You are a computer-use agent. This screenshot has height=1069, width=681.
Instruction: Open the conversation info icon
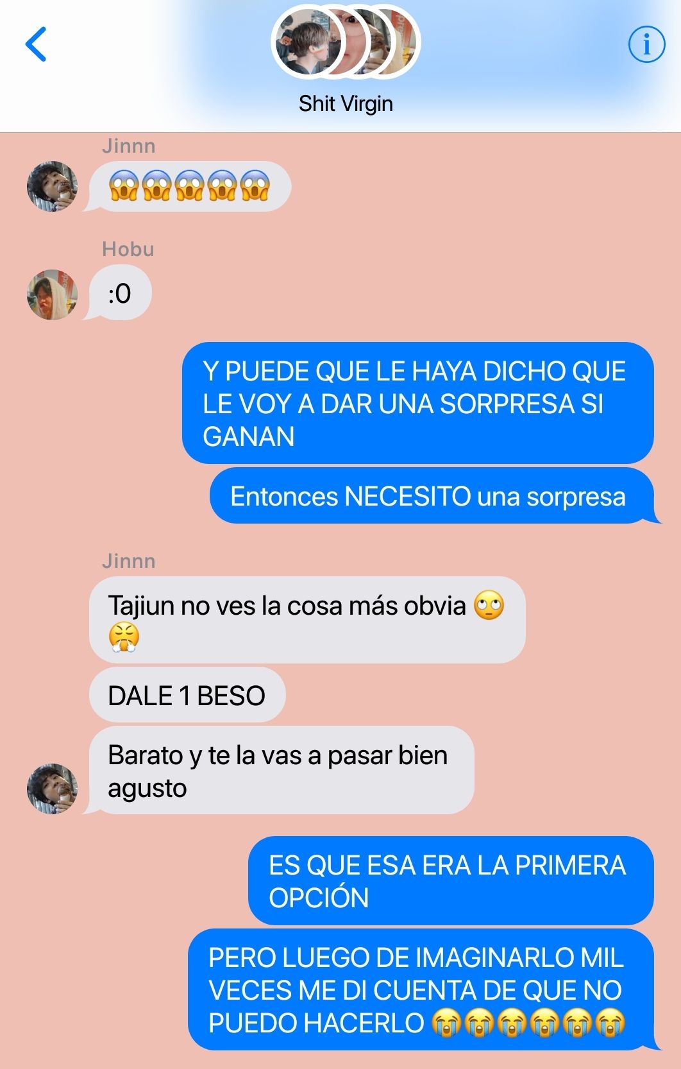click(646, 44)
